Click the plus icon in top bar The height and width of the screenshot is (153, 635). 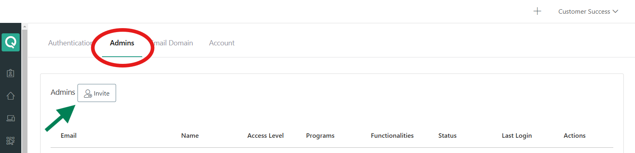pyautogui.click(x=537, y=11)
